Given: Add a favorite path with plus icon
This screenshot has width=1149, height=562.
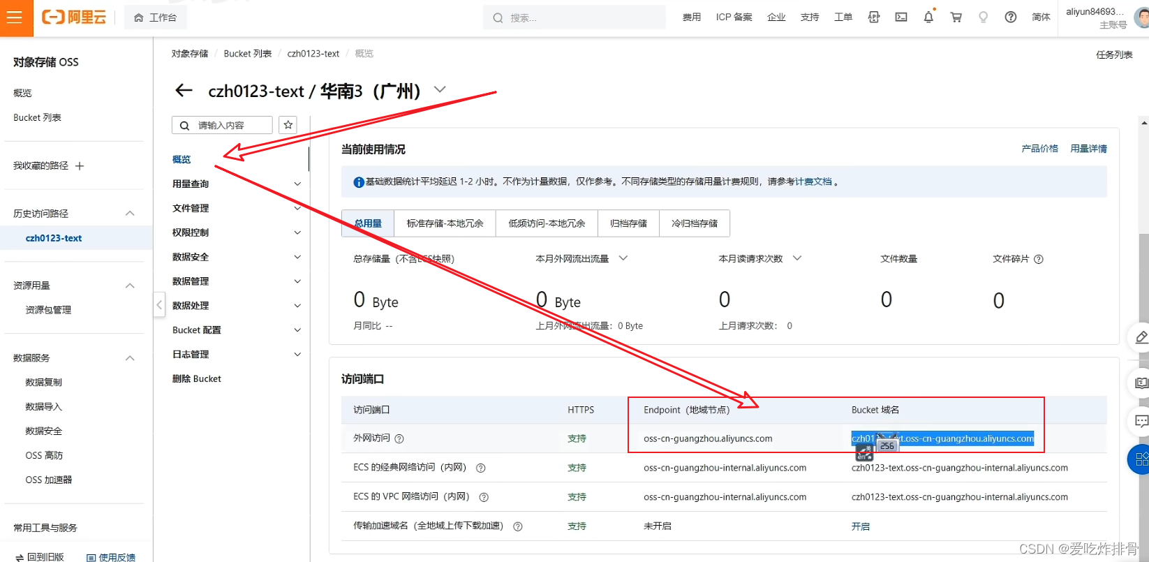Looking at the screenshot, I should coord(80,166).
